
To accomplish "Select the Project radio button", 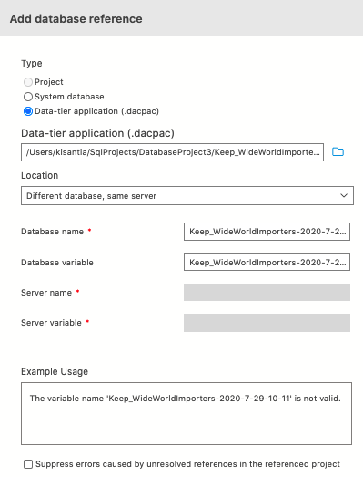I will (28, 82).
